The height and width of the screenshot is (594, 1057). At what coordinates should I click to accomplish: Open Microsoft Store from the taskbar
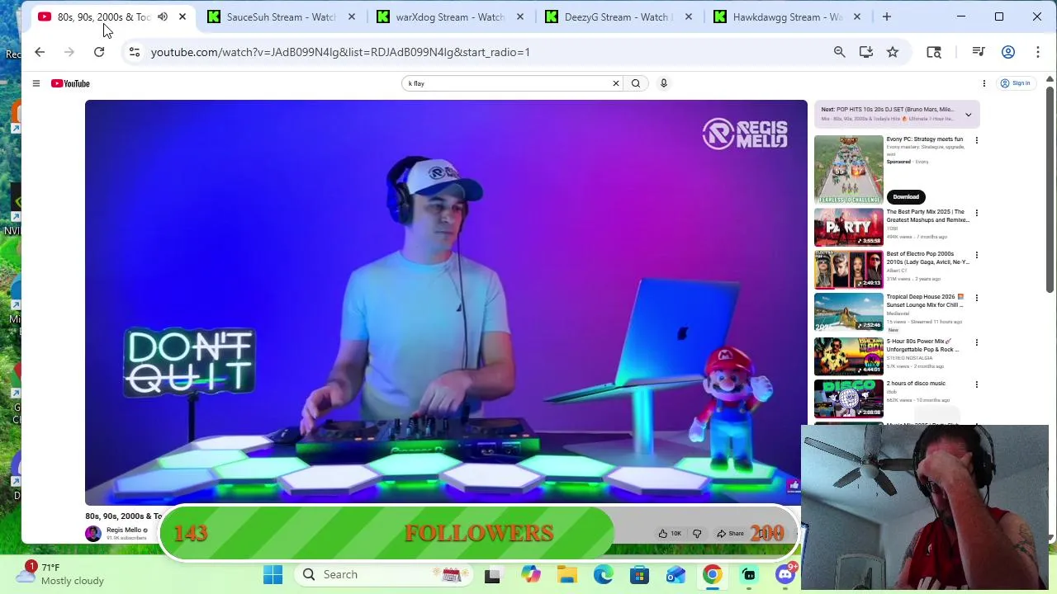pyautogui.click(x=639, y=574)
